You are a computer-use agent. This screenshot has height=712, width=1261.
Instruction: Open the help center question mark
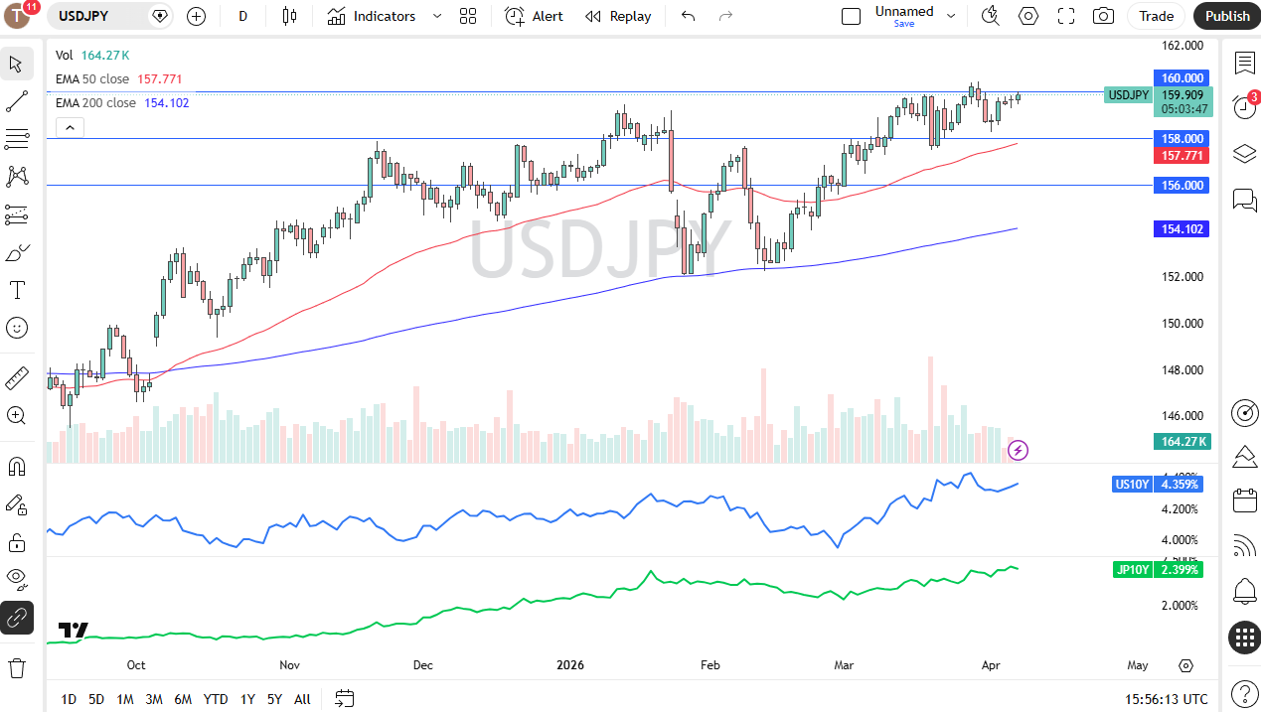click(1244, 692)
